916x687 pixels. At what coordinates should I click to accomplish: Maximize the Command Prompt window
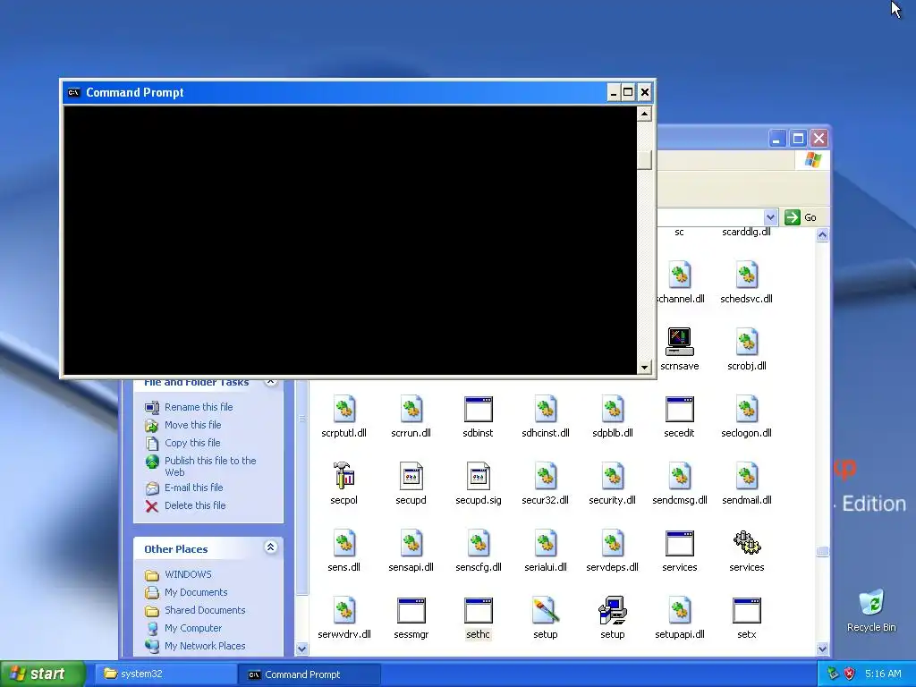628,92
